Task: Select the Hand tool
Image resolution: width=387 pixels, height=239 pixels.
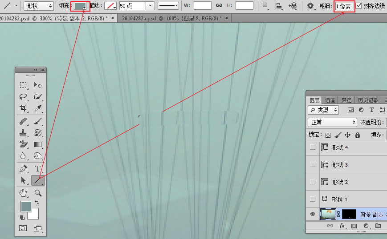Action: (23, 193)
